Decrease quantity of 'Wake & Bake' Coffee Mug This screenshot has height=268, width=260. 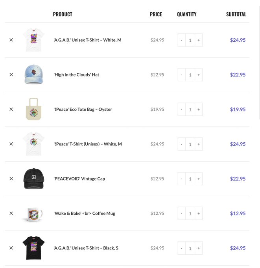pyautogui.click(x=181, y=214)
